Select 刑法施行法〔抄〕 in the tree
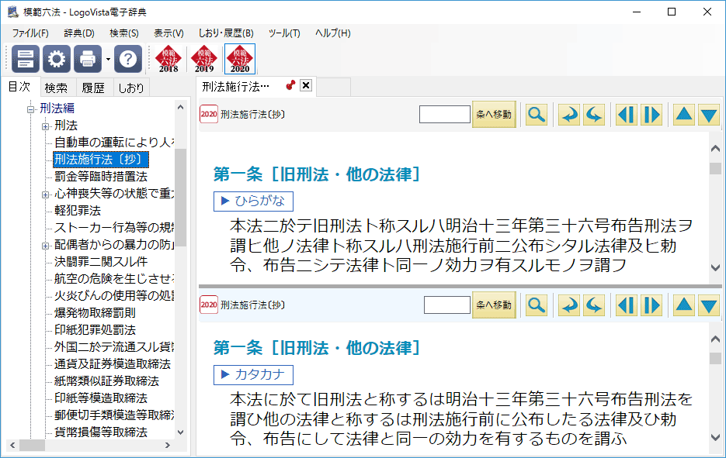 (100, 160)
